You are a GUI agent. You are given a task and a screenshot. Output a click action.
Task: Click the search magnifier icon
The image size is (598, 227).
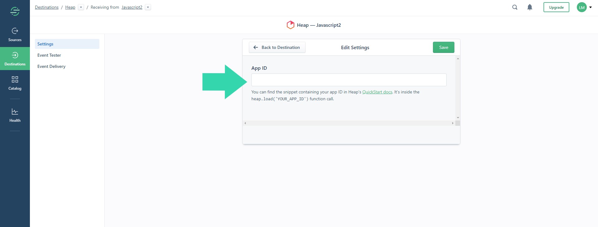[x=515, y=7]
